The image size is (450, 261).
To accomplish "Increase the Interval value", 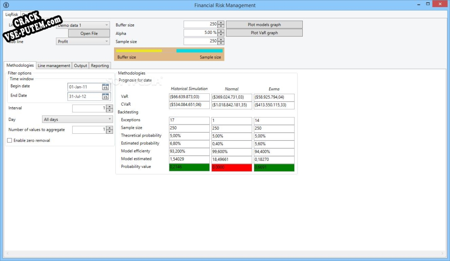I will [x=110, y=107].
